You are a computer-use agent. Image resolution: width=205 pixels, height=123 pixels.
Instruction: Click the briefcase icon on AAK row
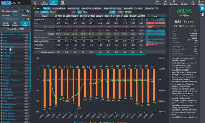point(26,38)
